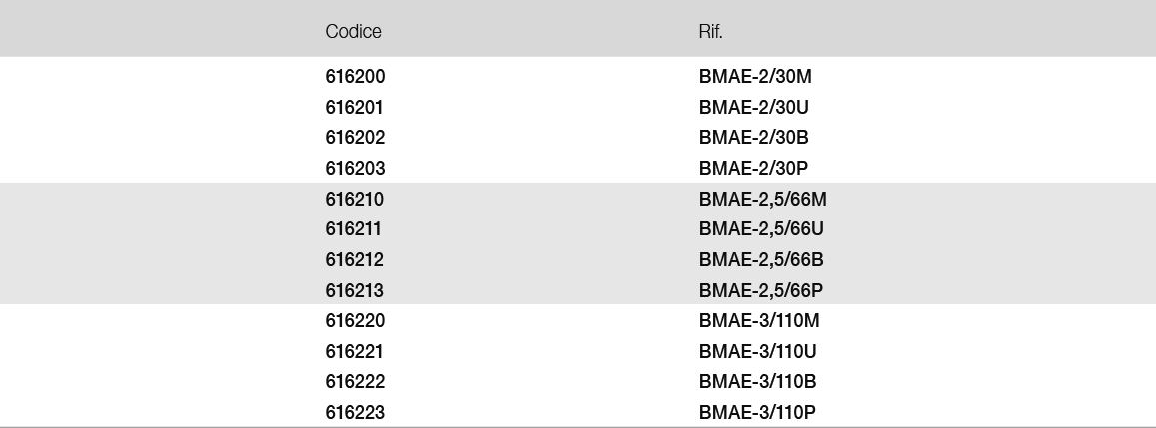Select code 616201 cell
This screenshot has height=428, width=1156.
[x=355, y=107]
